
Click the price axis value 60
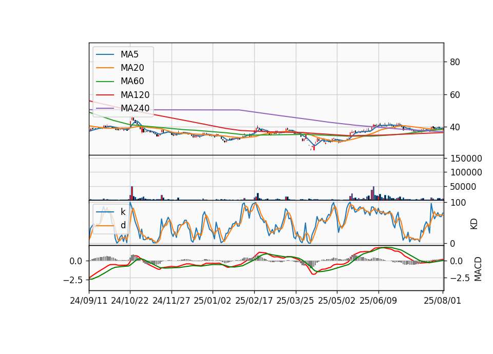[x=455, y=94]
